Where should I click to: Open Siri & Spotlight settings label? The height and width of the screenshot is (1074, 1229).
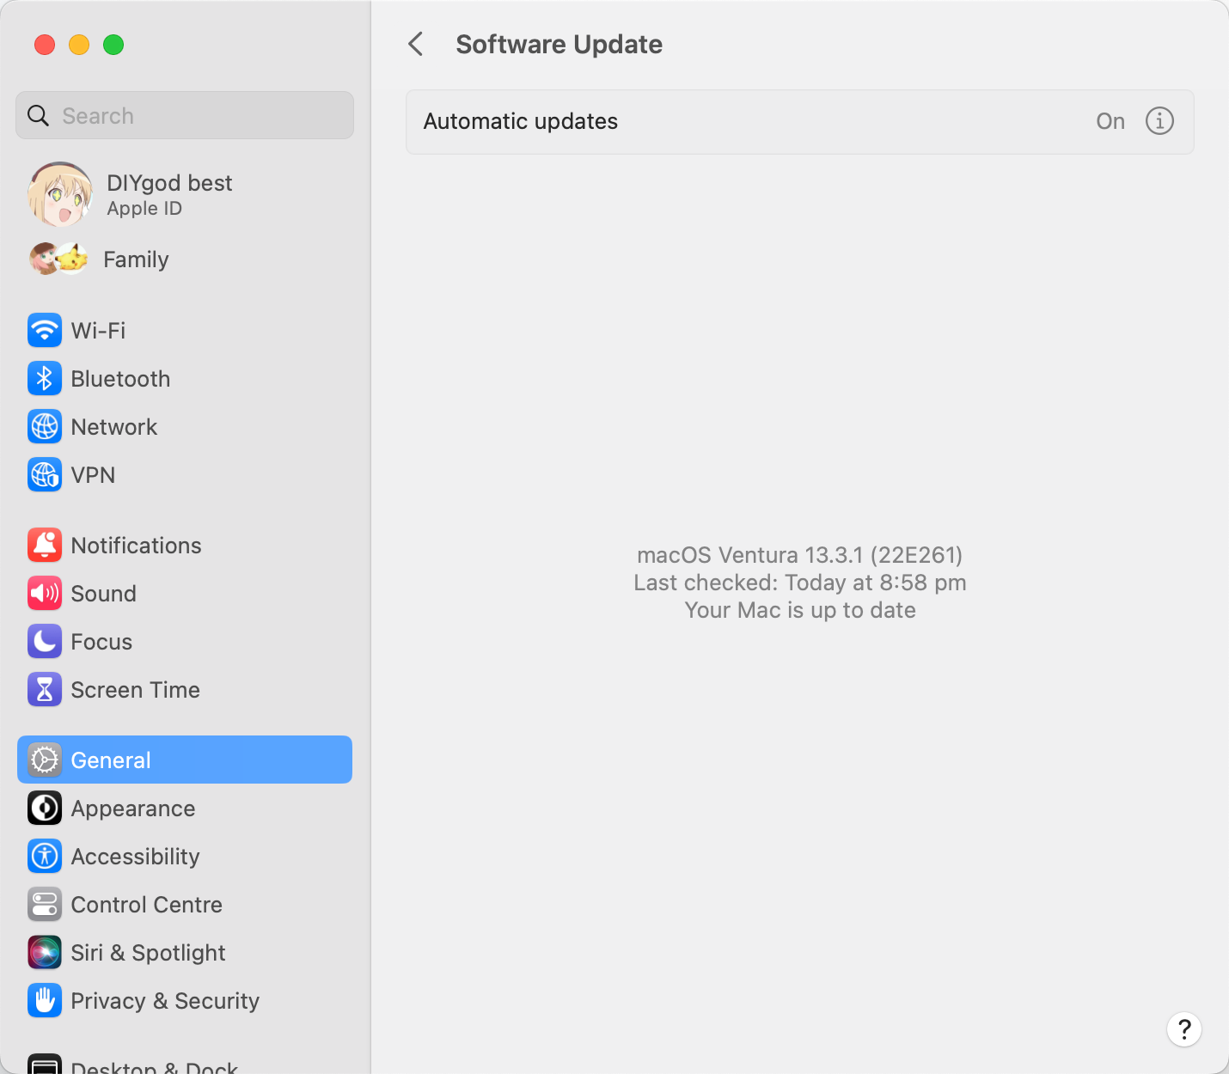click(148, 953)
